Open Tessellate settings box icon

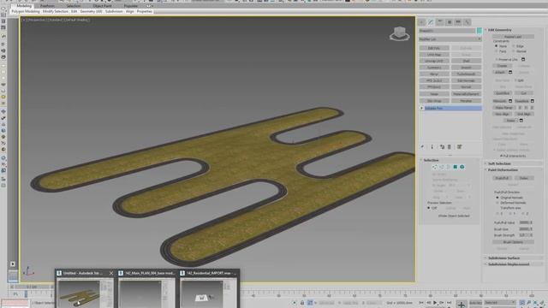[x=533, y=101]
